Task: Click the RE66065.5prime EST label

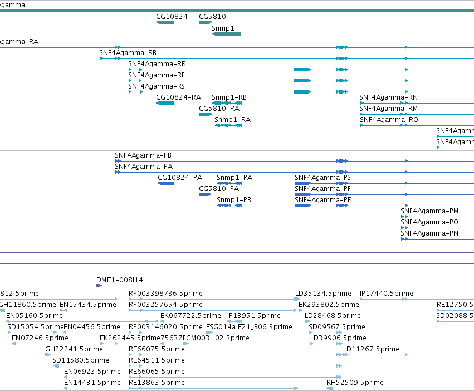Action: click(157, 372)
